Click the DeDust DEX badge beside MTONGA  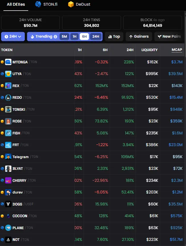2,62
